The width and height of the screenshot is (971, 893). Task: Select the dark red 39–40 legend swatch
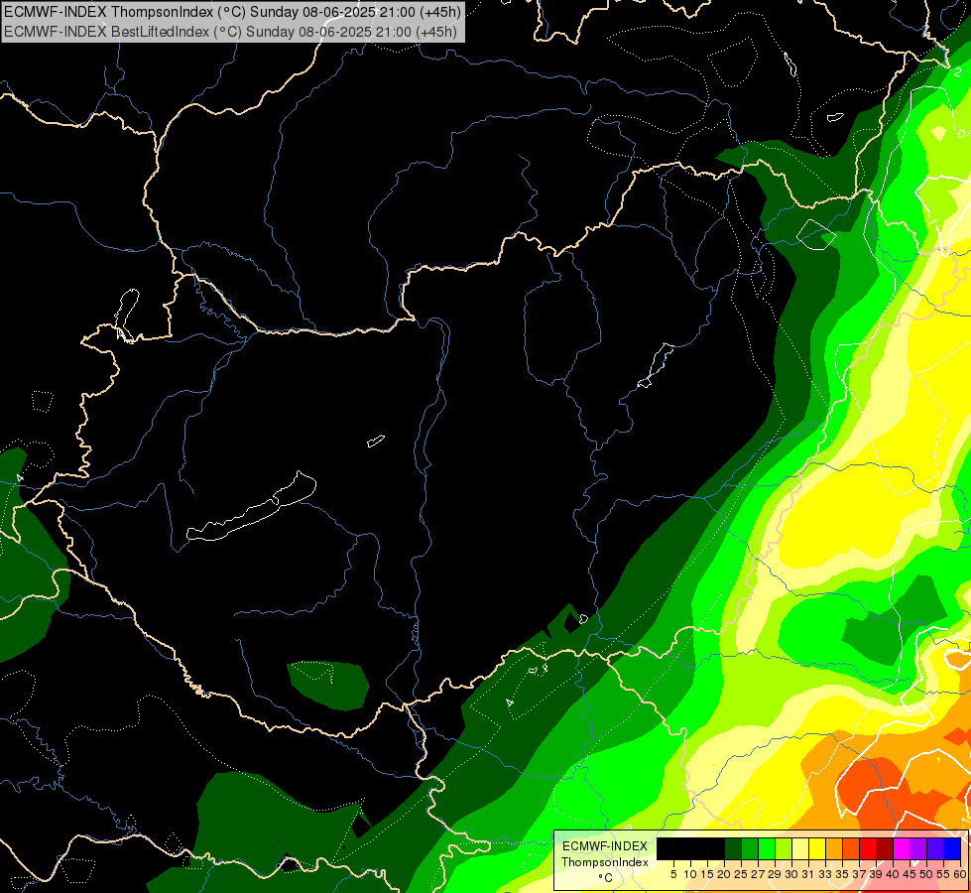[885, 848]
